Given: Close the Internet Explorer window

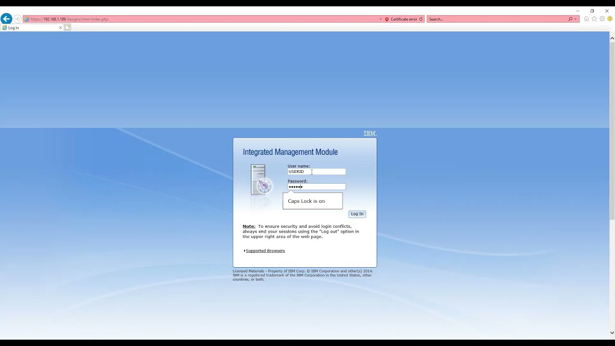Looking at the screenshot, I should (x=607, y=11).
